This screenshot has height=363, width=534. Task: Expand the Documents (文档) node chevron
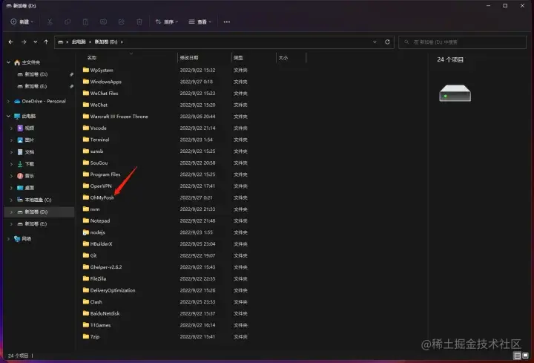pyautogui.click(x=12, y=152)
